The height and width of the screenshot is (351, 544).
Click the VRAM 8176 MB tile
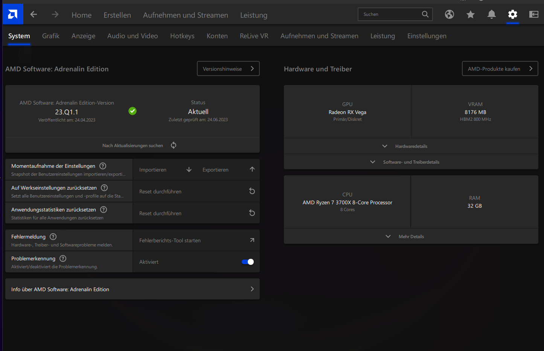coord(475,111)
